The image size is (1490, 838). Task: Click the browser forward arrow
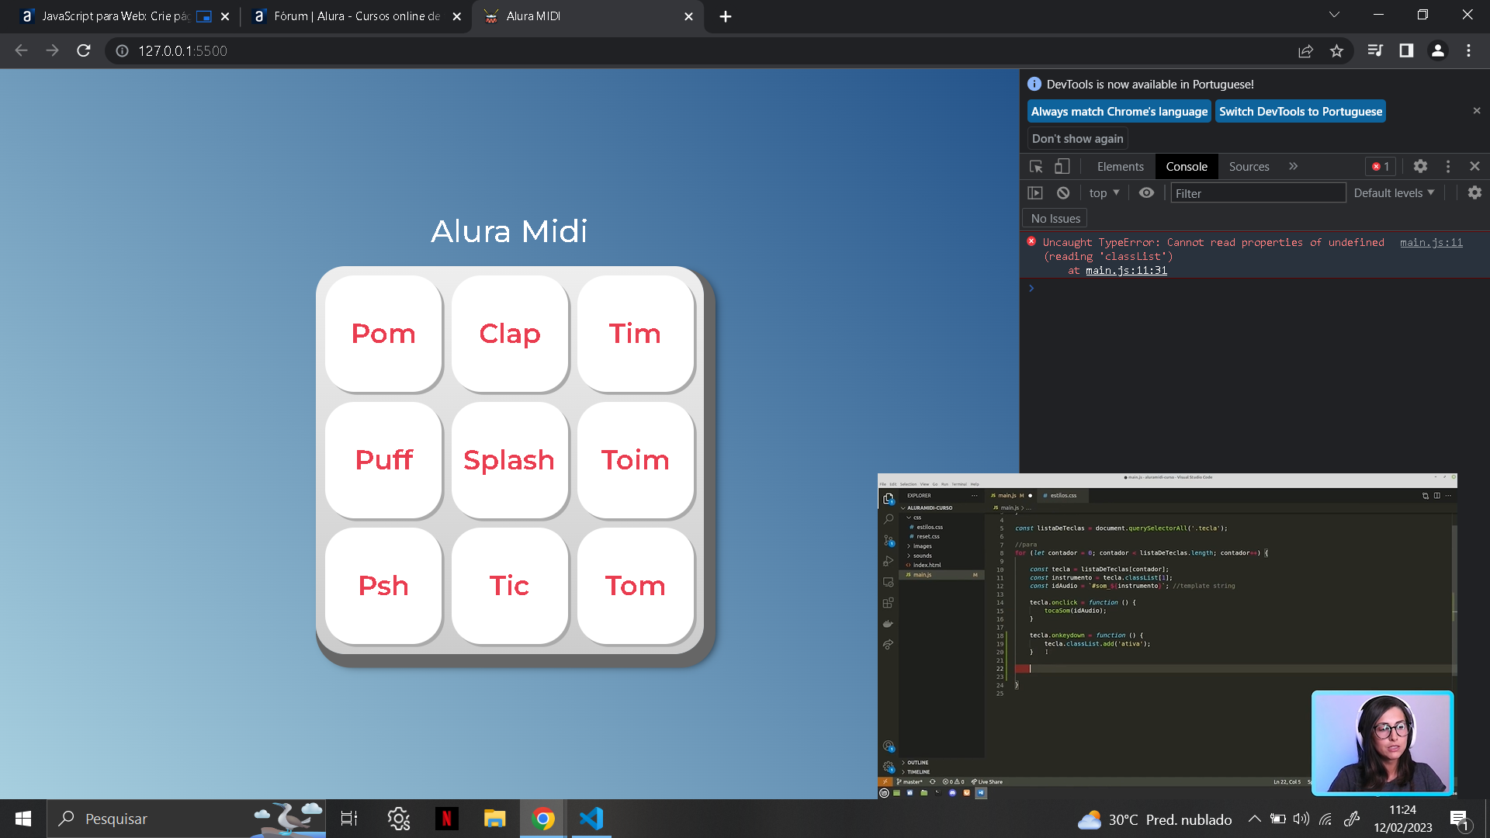pos(52,50)
